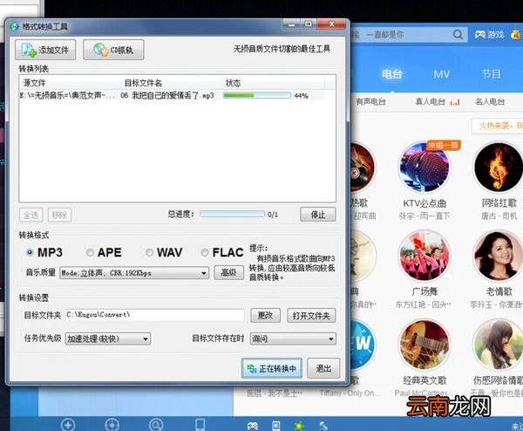Click the plus circle icon in bottom bar
Viewport: 523px width, 431px height.
pyautogui.click(x=68, y=425)
